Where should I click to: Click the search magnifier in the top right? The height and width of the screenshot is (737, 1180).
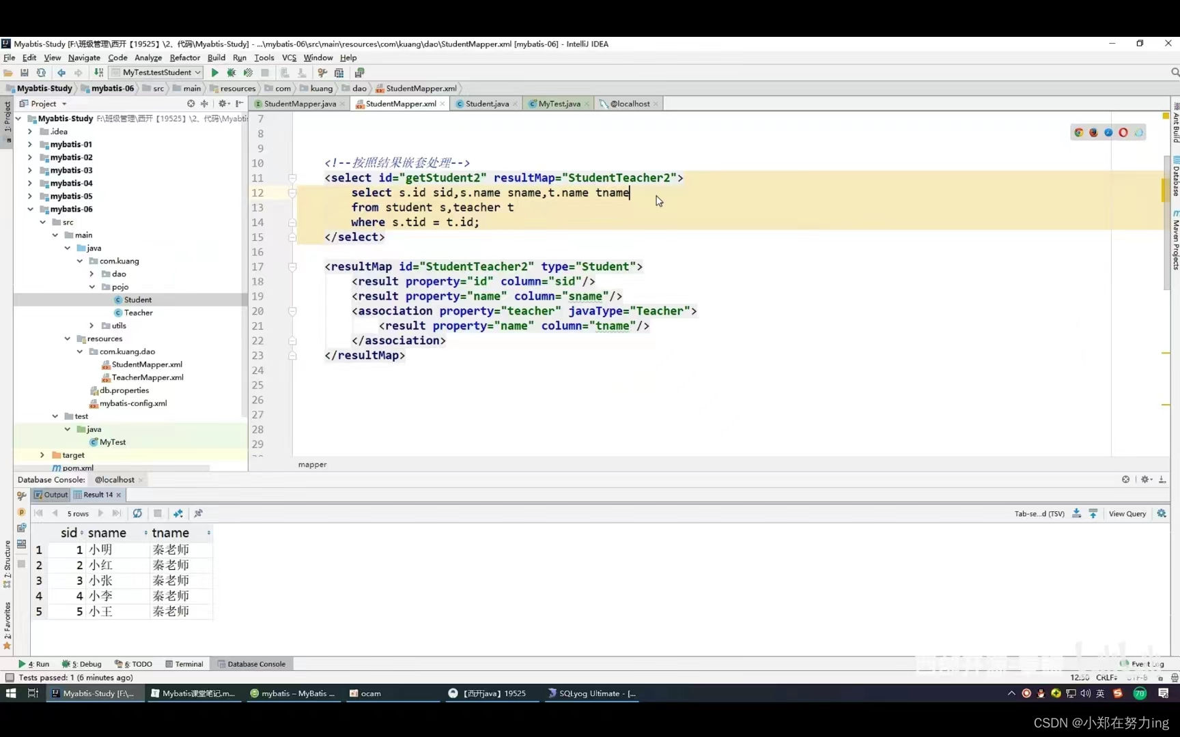[1175, 72]
